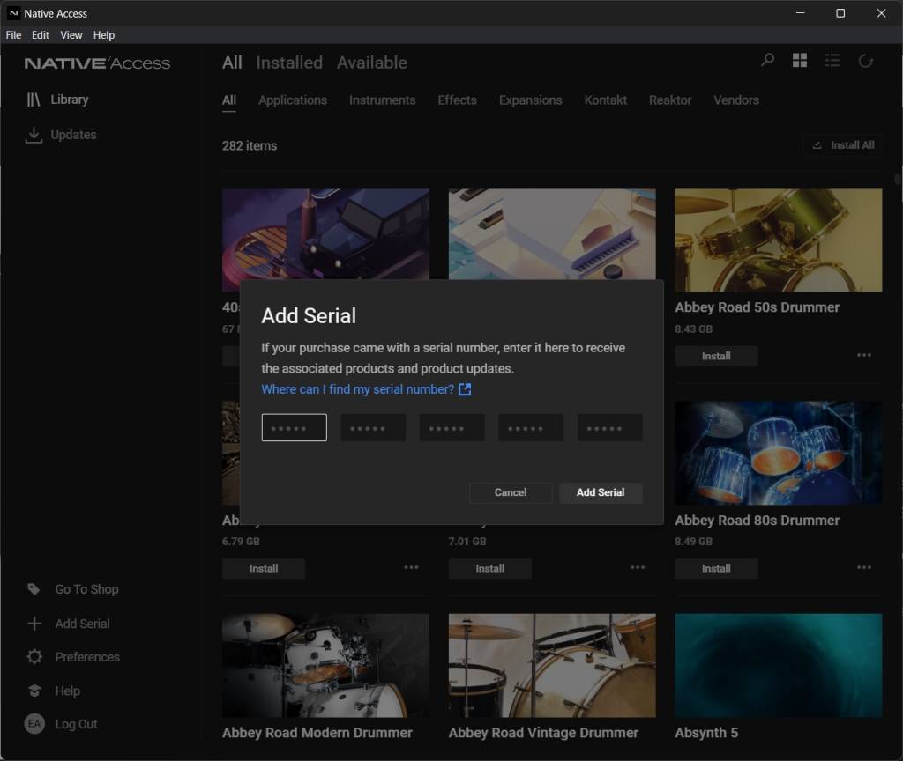
Task: Click the refresh library icon
Action: pos(866,61)
